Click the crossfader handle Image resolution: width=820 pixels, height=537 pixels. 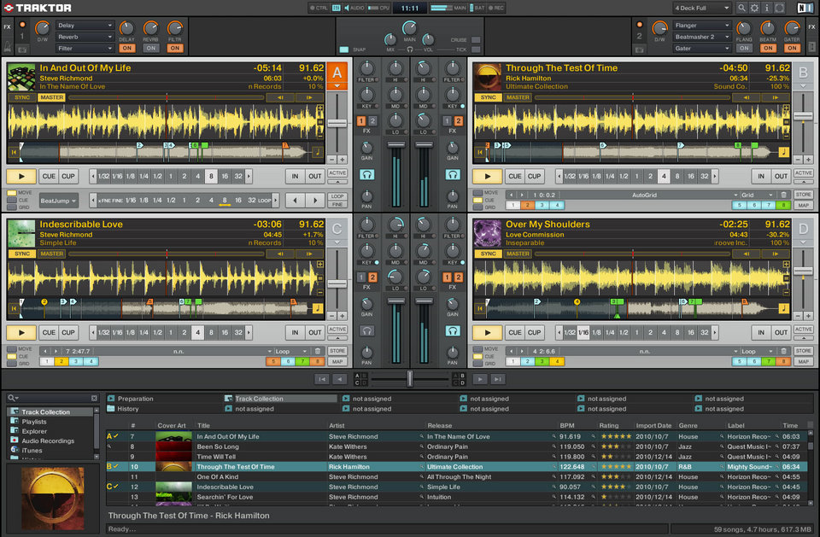click(x=410, y=379)
